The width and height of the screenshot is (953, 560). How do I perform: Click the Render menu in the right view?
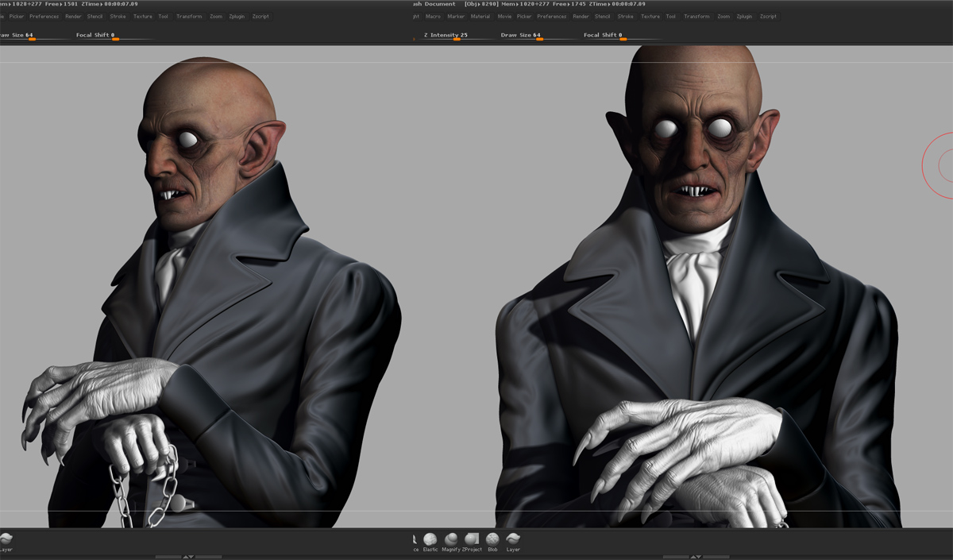(x=581, y=16)
